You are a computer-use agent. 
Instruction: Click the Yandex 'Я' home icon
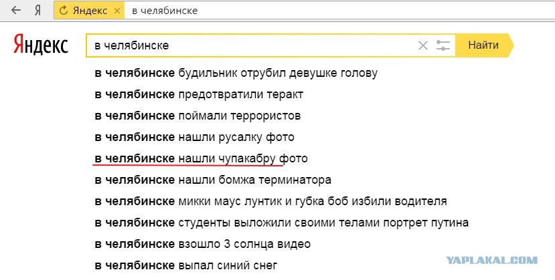click(37, 10)
